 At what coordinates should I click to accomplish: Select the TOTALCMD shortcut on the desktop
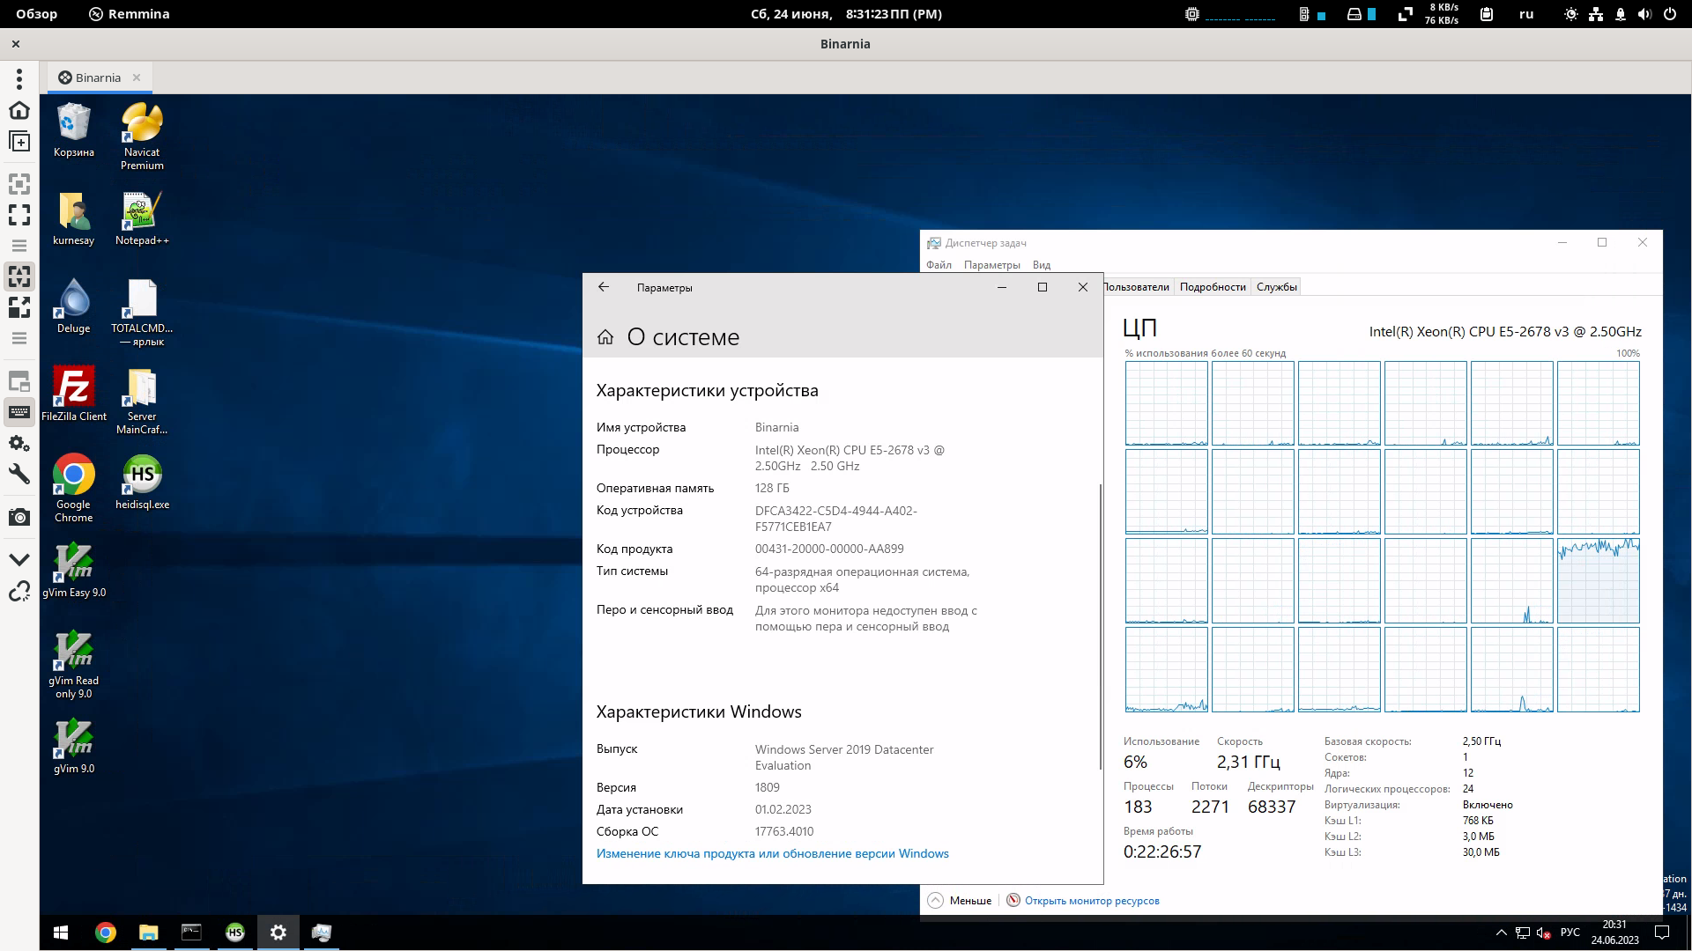point(142,312)
